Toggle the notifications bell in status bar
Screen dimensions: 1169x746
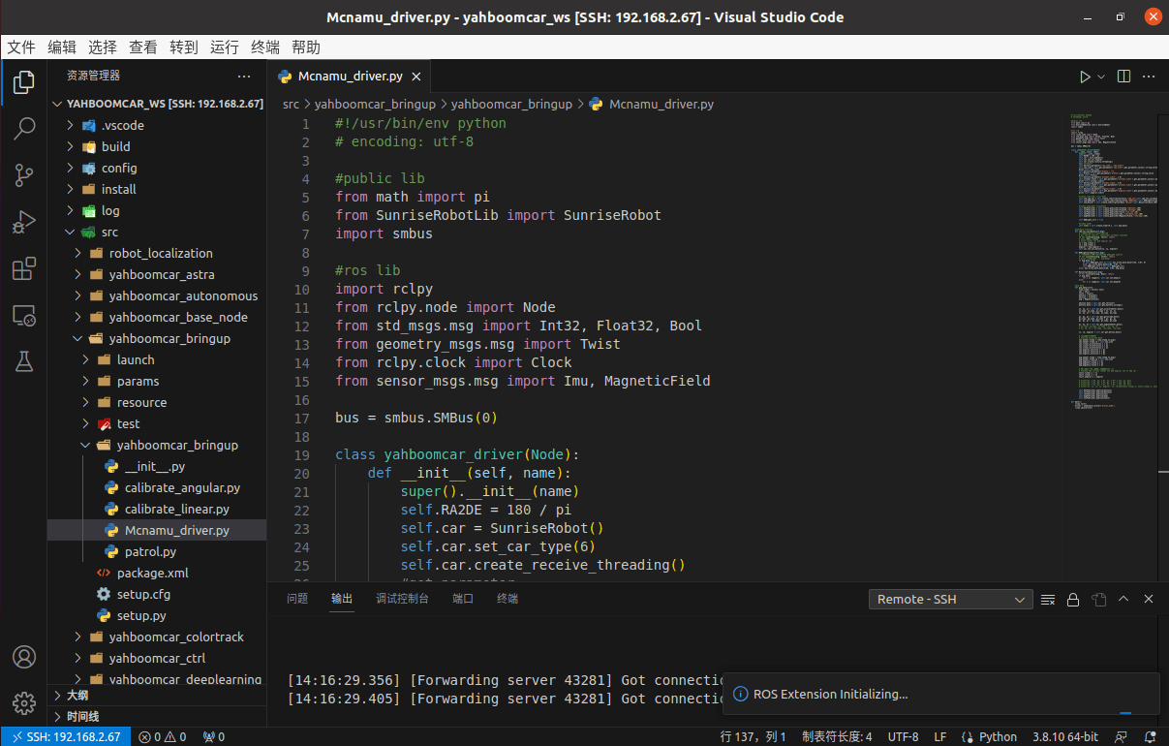tap(1151, 737)
